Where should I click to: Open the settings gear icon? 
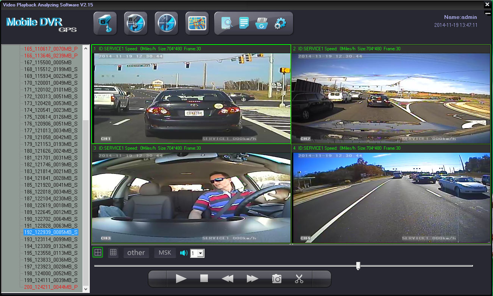point(280,23)
